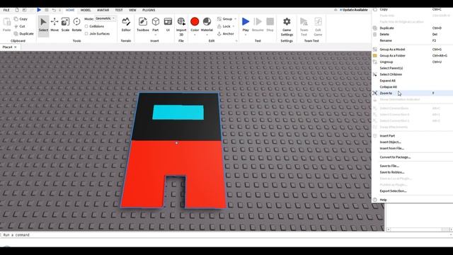Choose Expand All in context menu

412,81
